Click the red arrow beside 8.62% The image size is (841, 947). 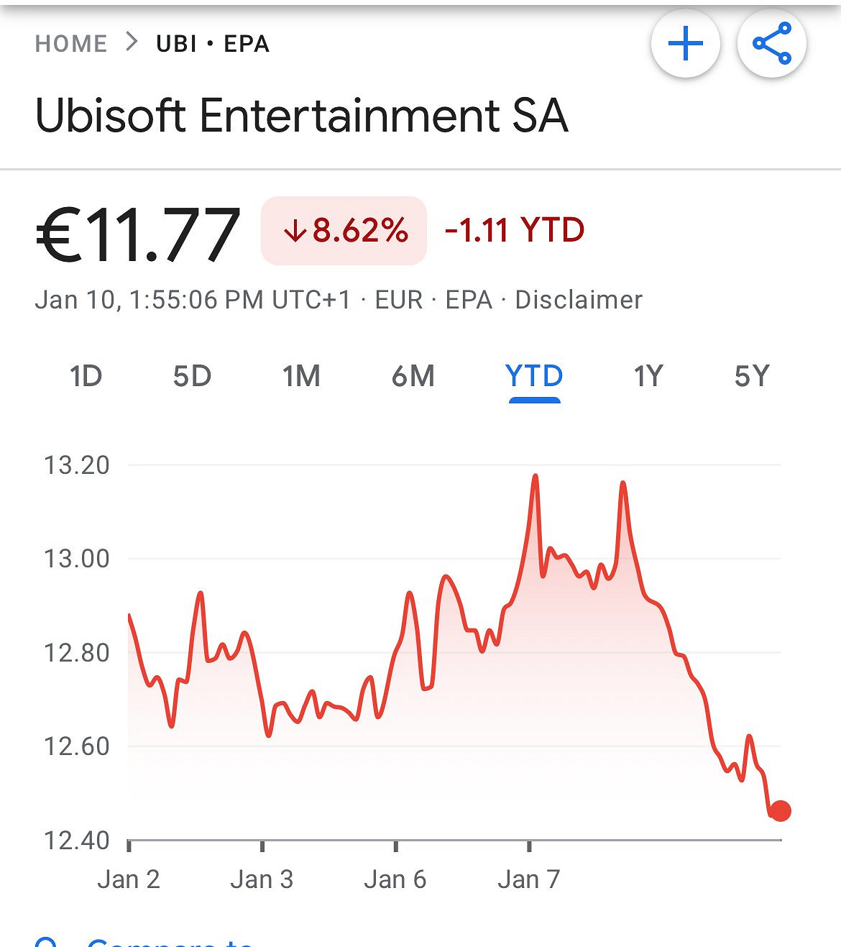(x=295, y=231)
